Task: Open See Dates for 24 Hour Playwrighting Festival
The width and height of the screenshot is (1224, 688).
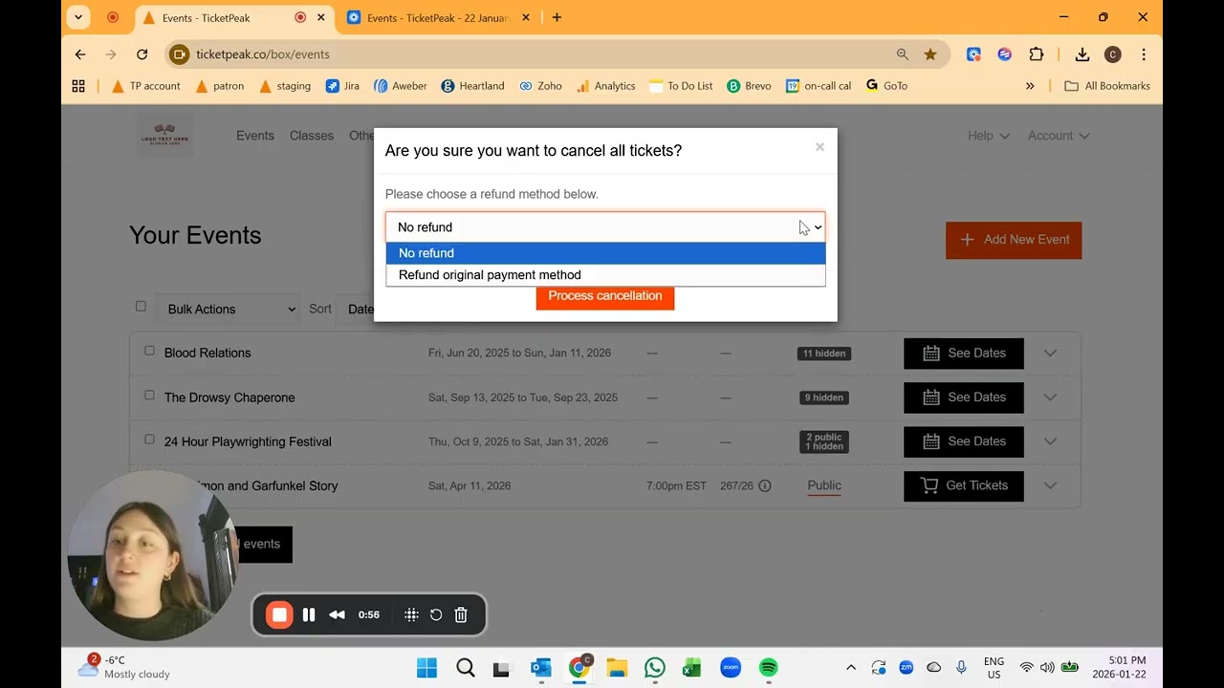Action: click(x=964, y=441)
